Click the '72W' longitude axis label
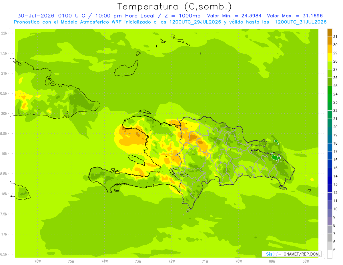Screen dimensions: 343x265 171,261
